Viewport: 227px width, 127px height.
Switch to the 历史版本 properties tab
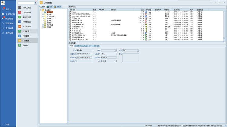click(x=77, y=46)
